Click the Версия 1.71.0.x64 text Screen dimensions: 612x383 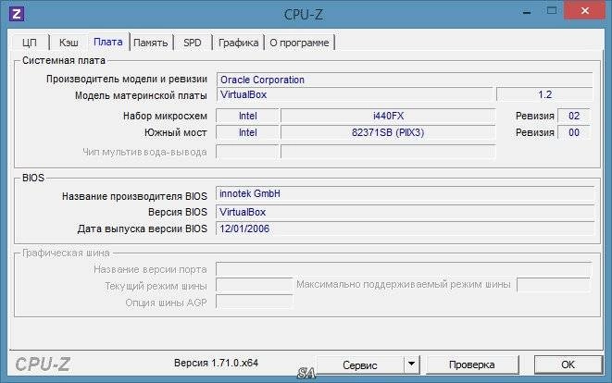point(216,363)
